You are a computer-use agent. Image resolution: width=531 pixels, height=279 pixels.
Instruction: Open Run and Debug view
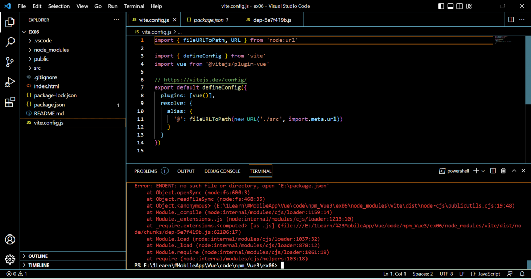point(10,82)
